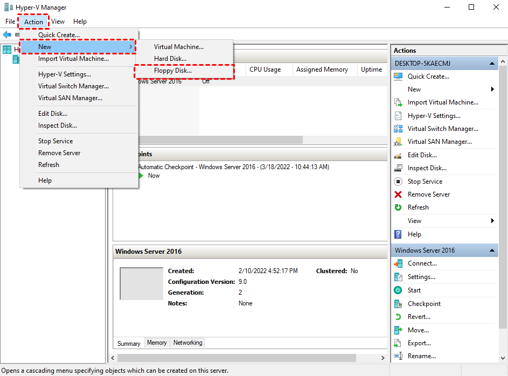This screenshot has height=376, width=508.
Task: Choose Hard Disk from New submenu
Action: [184, 59]
